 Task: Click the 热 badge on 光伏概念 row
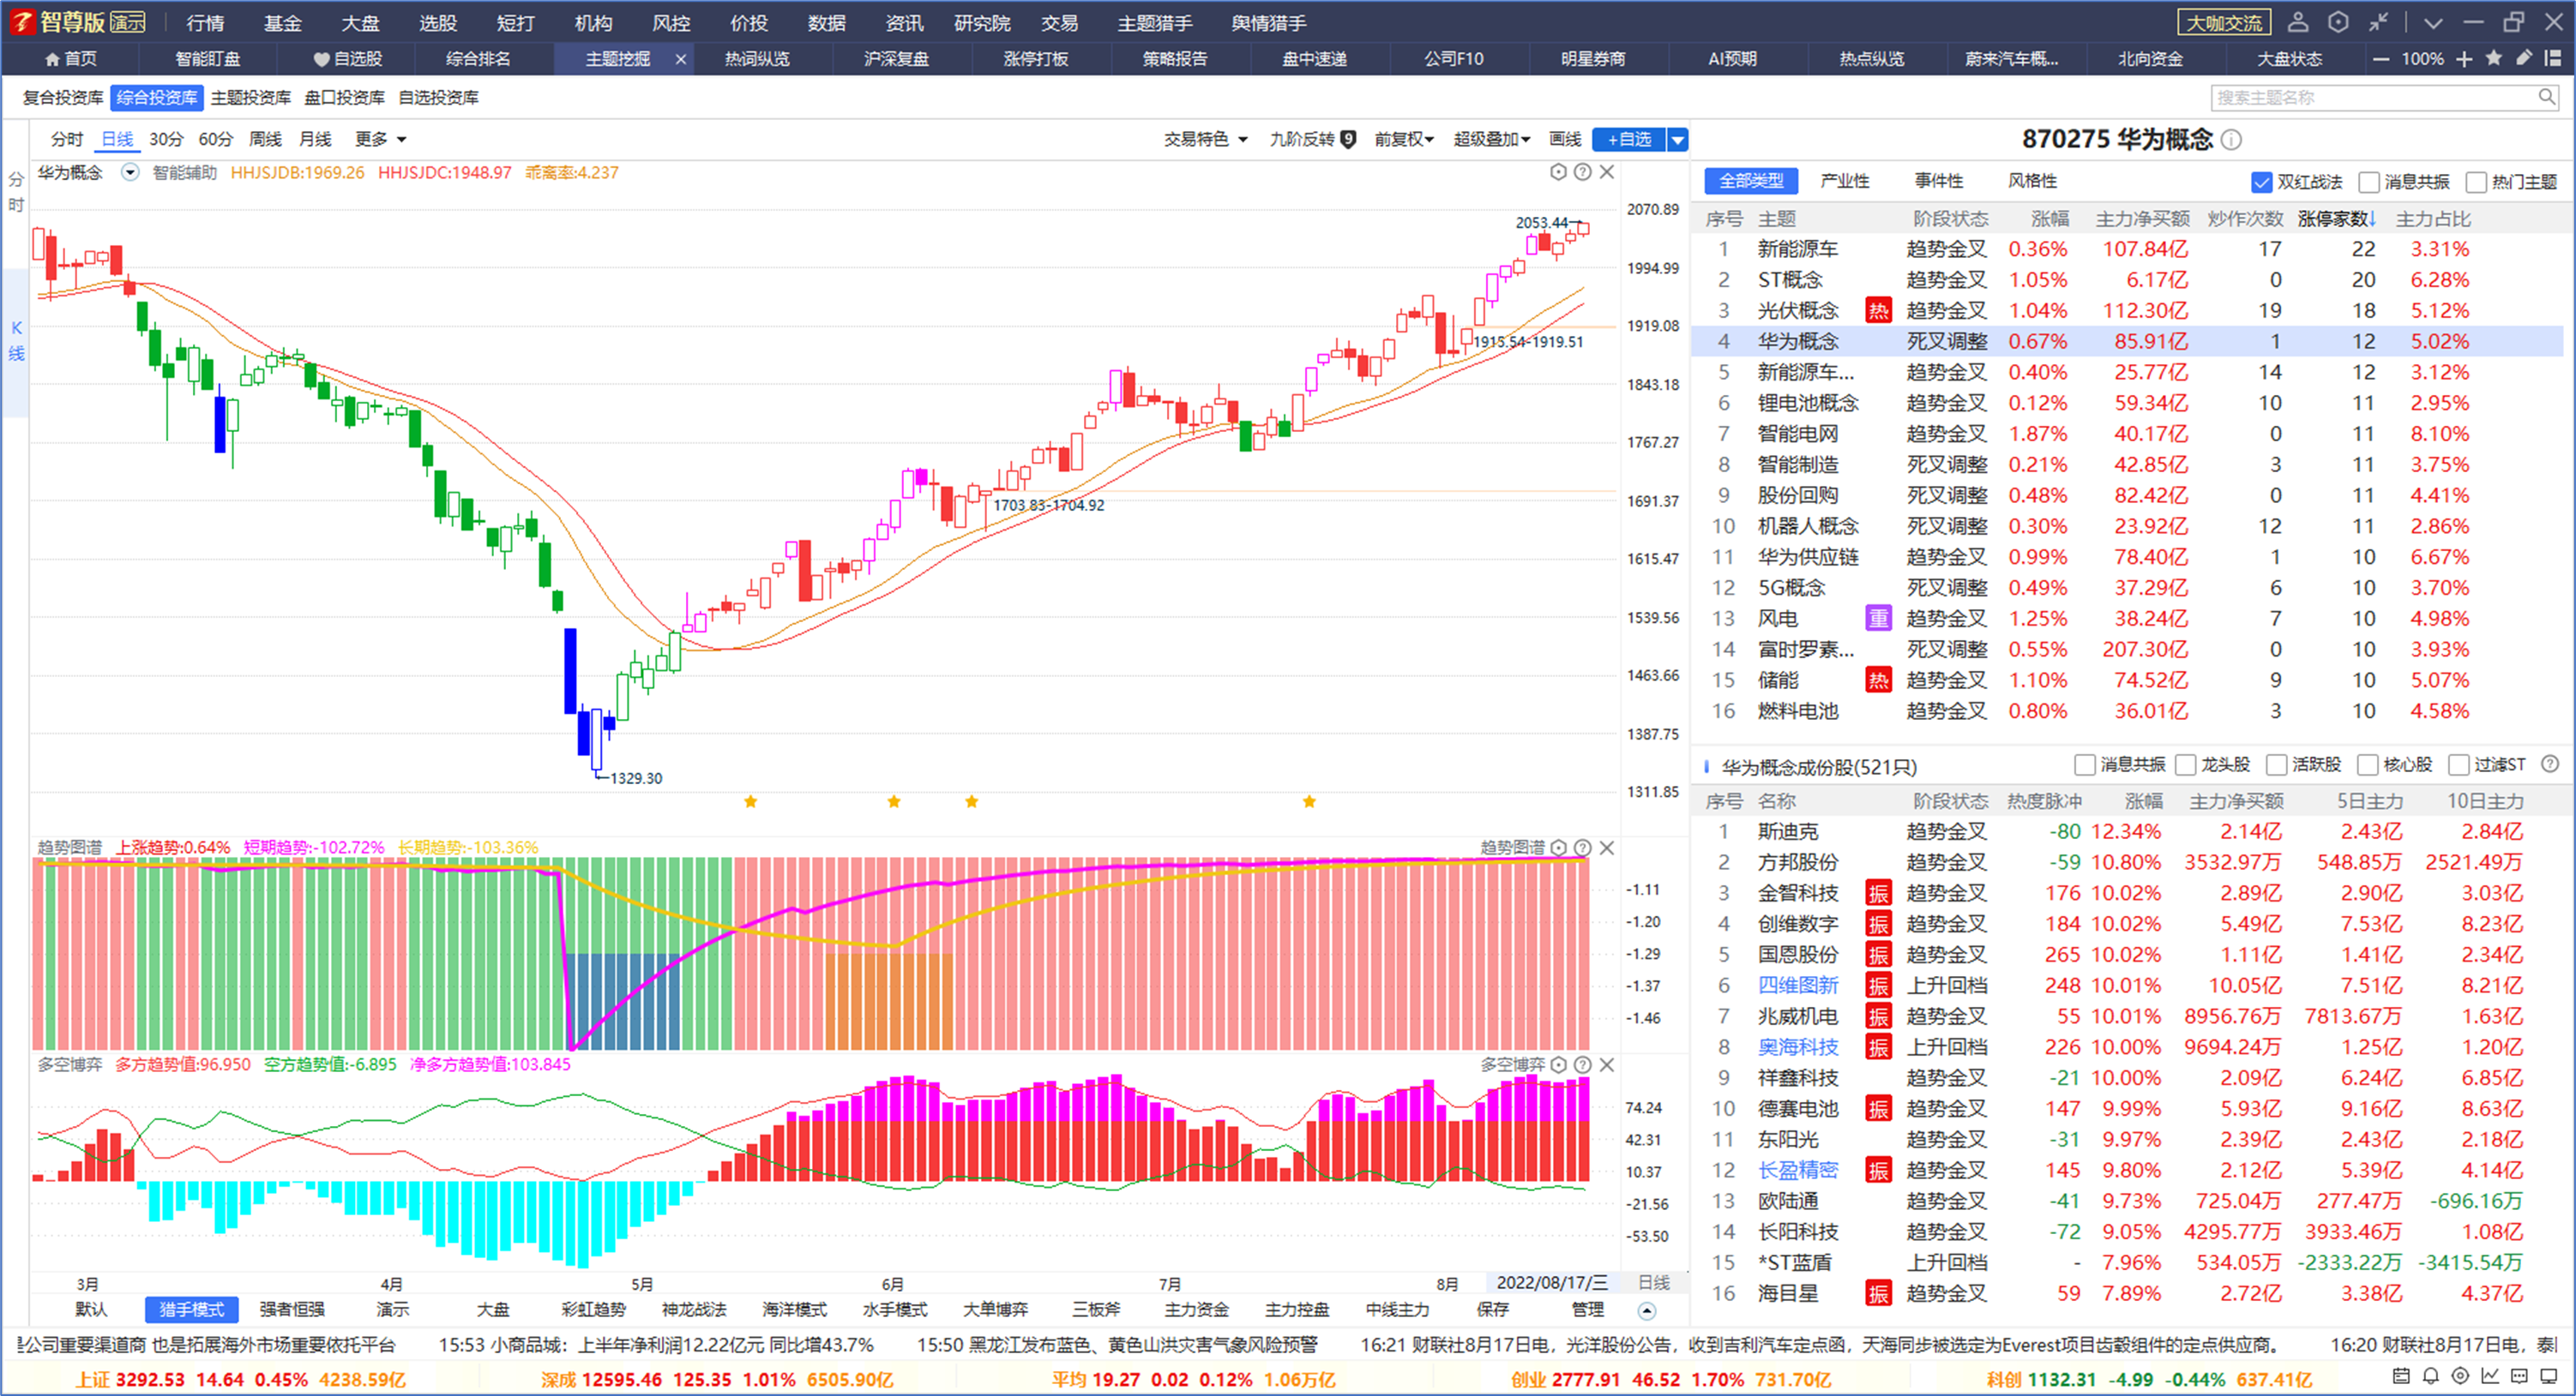(x=1878, y=311)
